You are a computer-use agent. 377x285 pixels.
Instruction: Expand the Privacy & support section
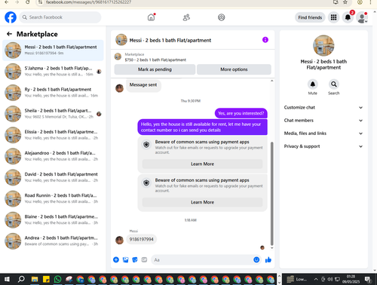(x=323, y=146)
